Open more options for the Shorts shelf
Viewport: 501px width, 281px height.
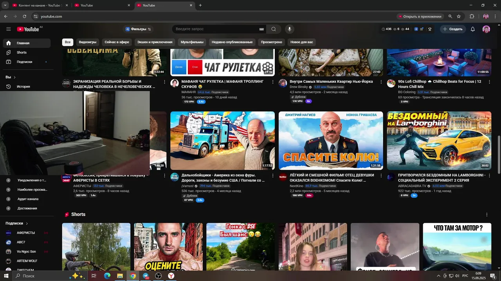pos(487,215)
